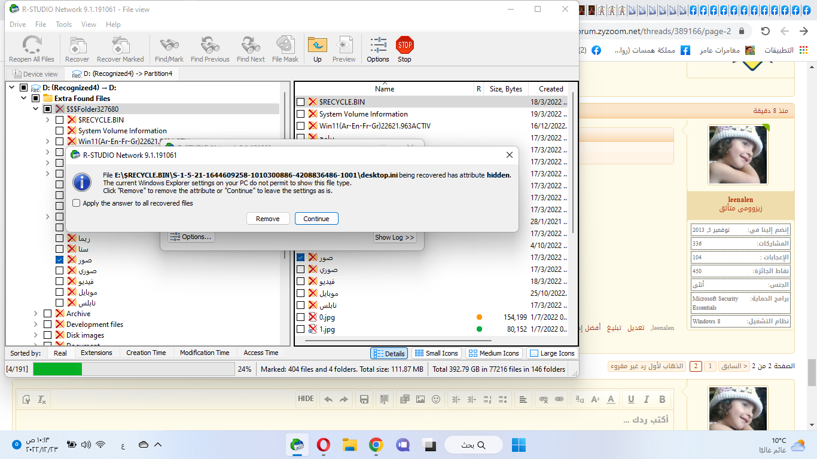The image size is (817, 459).
Task: Toggle $$$Folder327680 tree checkbox
Action: point(47,109)
